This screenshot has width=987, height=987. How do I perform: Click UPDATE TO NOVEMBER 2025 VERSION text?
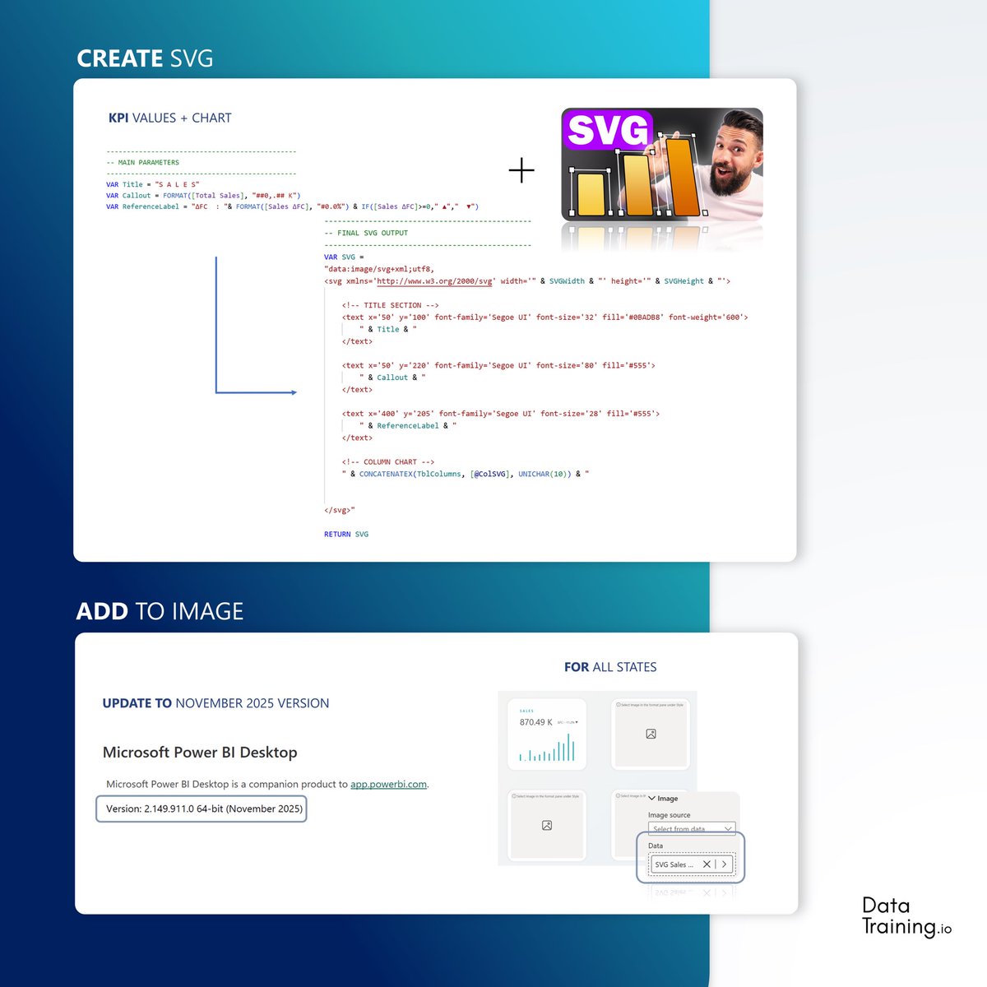point(215,703)
